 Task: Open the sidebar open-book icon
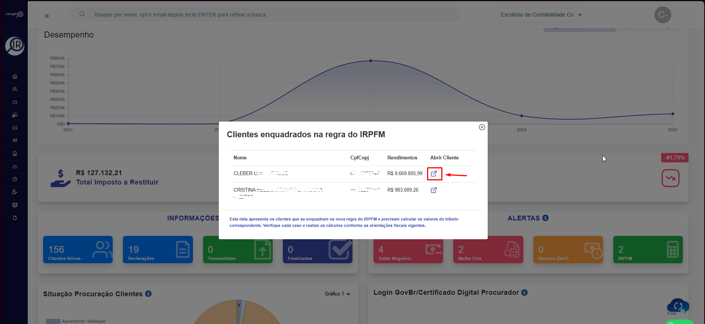[15, 205]
